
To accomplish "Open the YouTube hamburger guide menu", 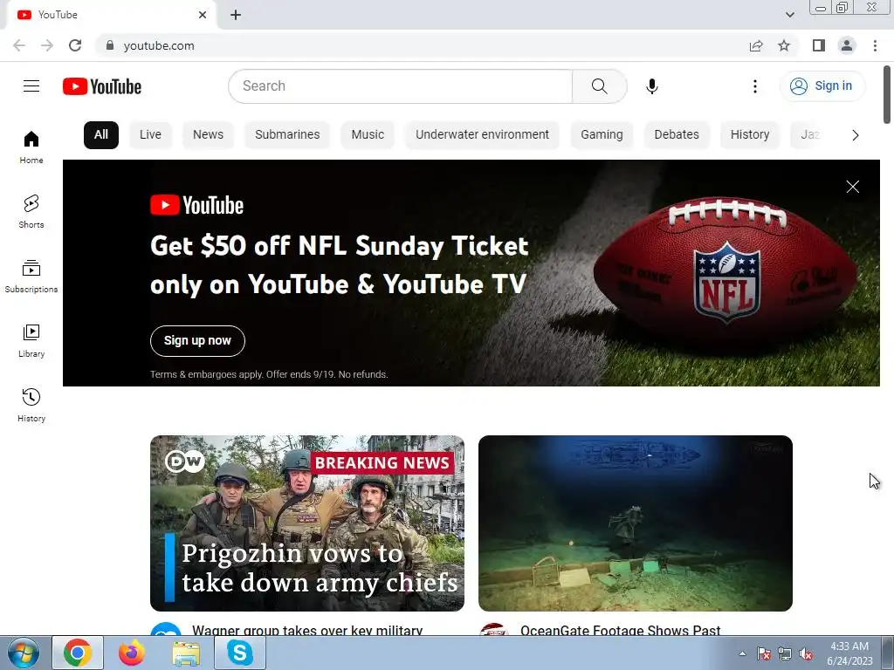I will click(31, 86).
